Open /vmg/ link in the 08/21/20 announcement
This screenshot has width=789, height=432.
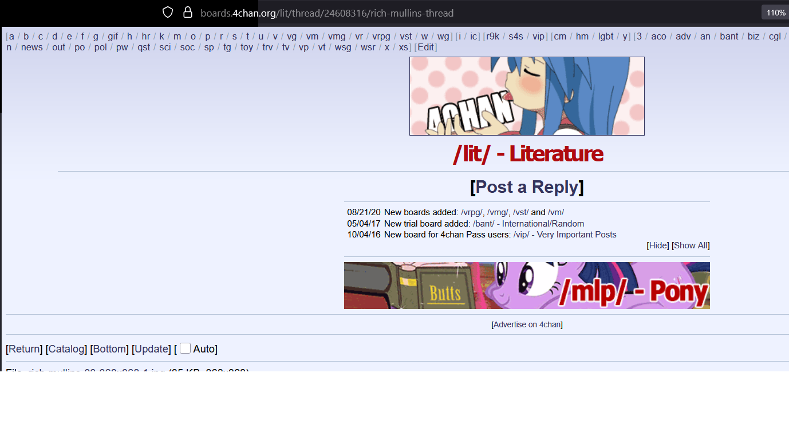pyautogui.click(x=498, y=212)
